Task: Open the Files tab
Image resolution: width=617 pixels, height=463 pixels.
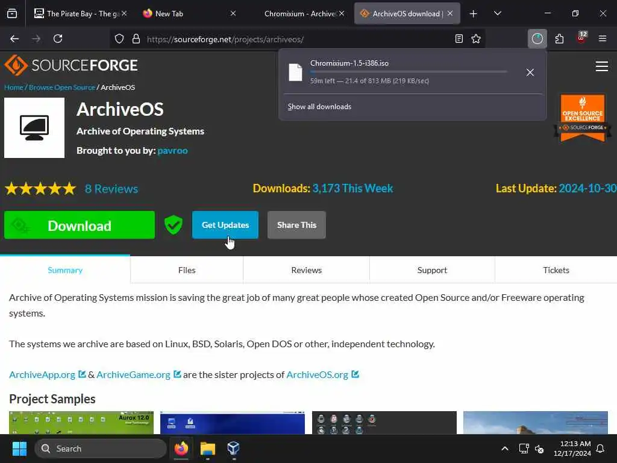Action: pyautogui.click(x=187, y=270)
